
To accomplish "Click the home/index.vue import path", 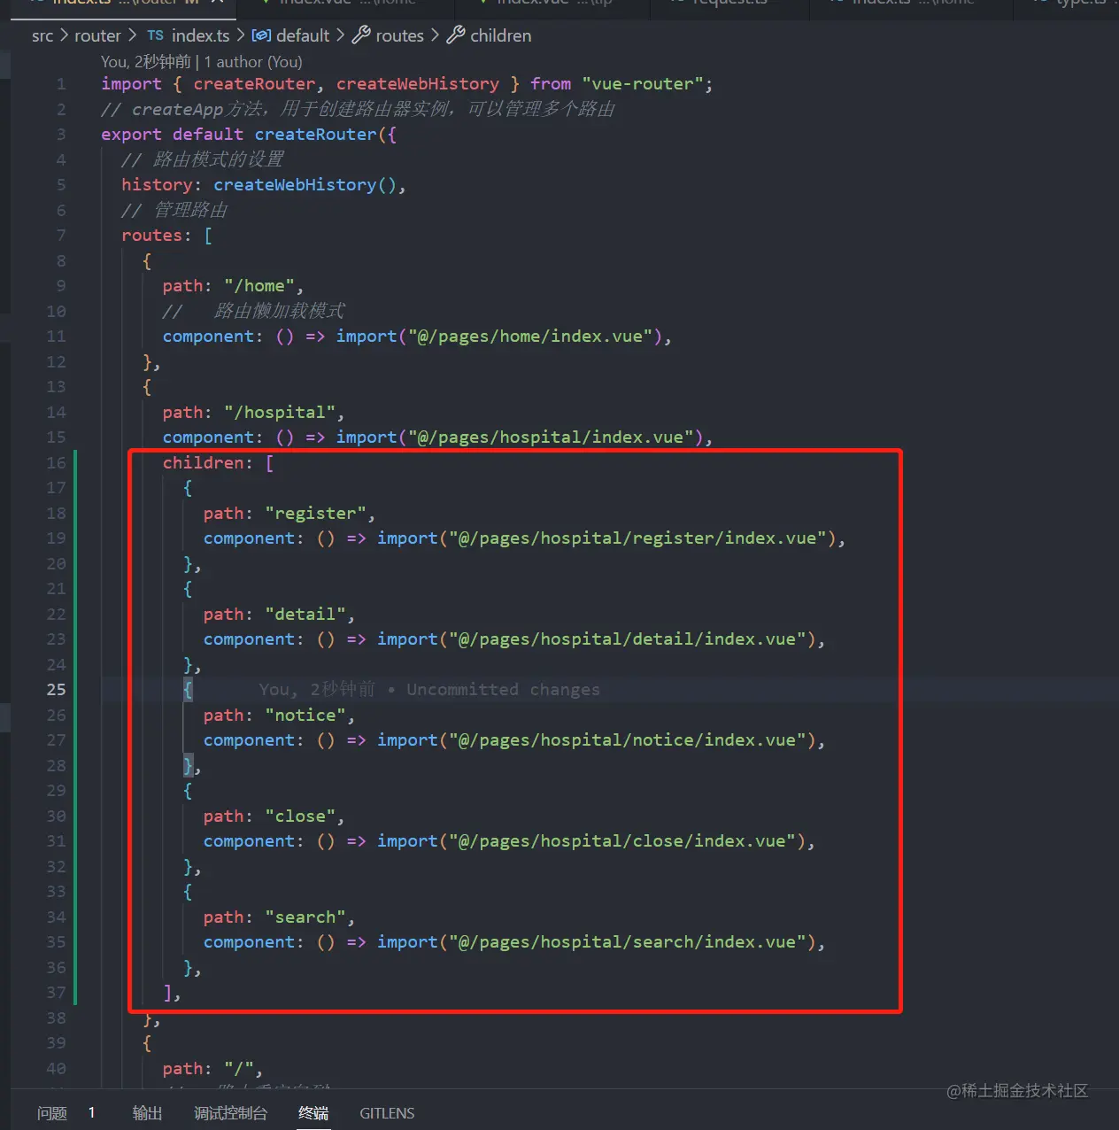I will [530, 337].
